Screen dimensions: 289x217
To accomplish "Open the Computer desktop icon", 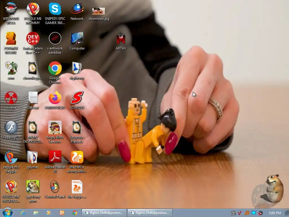I will [x=77, y=41].
